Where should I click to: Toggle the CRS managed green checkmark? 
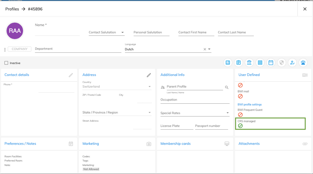240,126
